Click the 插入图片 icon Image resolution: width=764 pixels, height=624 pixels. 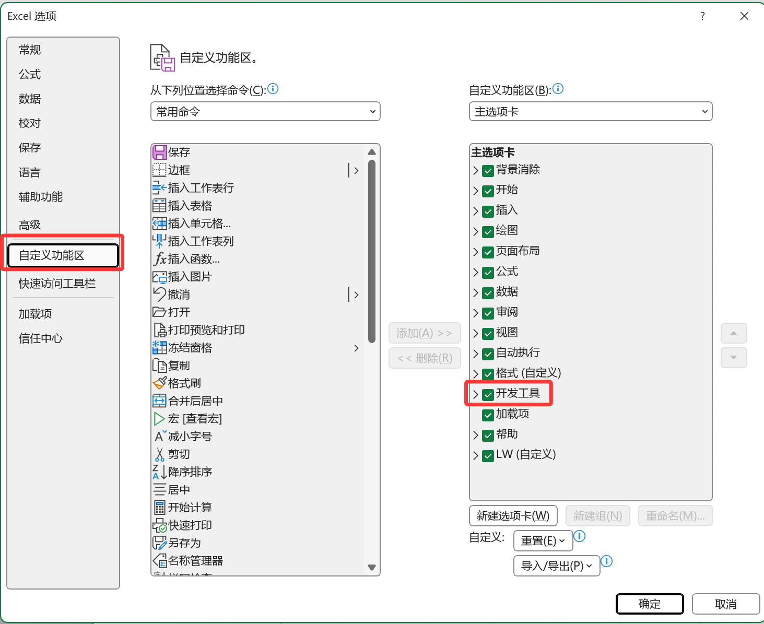click(x=159, y=277)
